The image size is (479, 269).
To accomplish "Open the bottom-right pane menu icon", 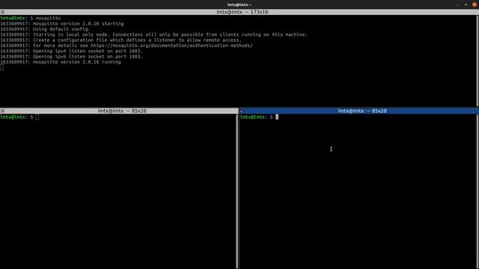I will click(242, 111).
